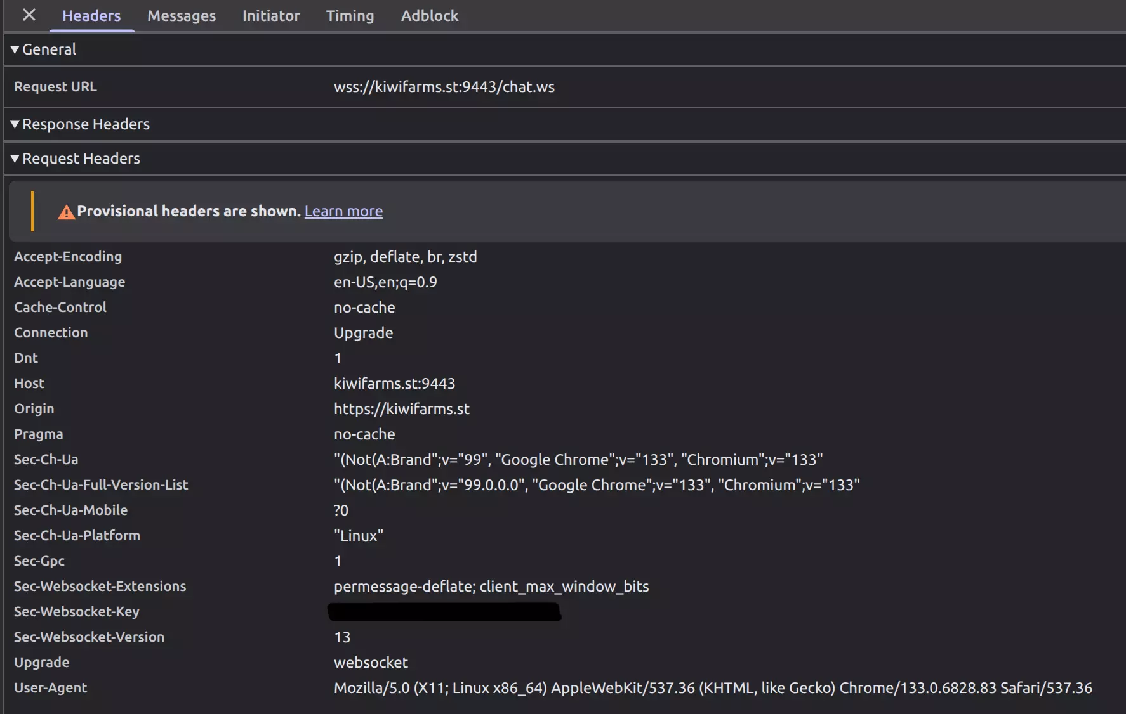Follow the Learn more link
The image size is (1126, 714).
(x=344, y=211)
